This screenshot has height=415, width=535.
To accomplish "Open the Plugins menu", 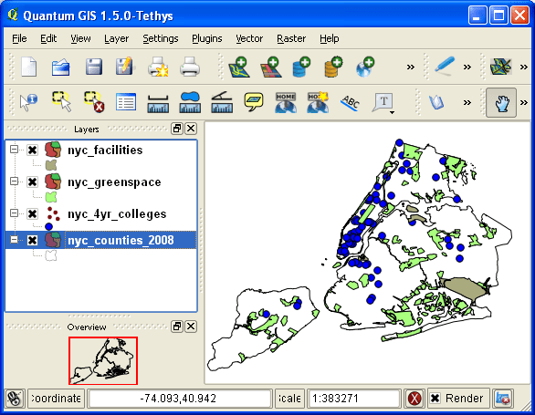I will coord(206,38).
